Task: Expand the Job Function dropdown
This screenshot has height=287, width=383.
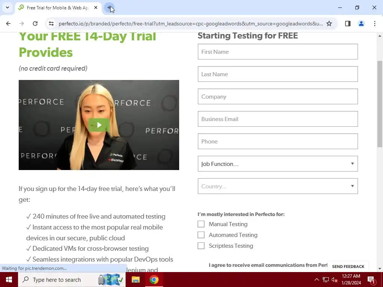Action: (x=278, y=164)
